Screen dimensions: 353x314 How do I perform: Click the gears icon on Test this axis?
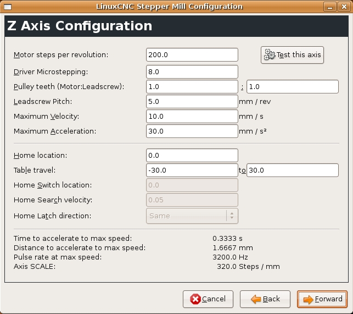coord(270,55)
